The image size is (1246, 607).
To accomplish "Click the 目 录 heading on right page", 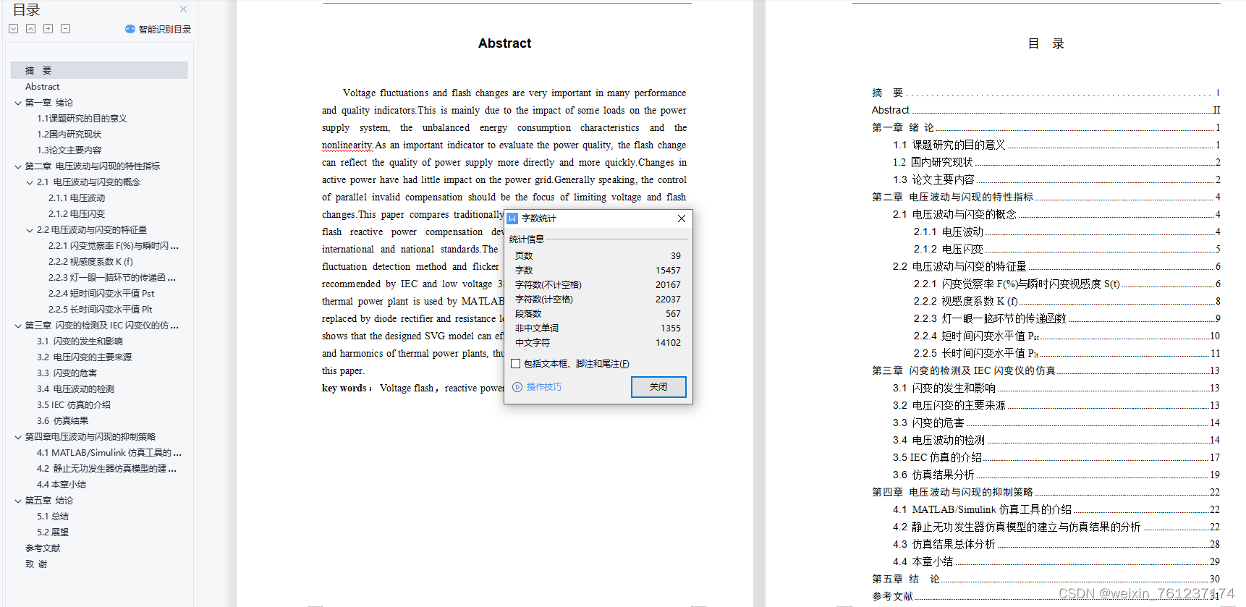I will [1046, 43].
